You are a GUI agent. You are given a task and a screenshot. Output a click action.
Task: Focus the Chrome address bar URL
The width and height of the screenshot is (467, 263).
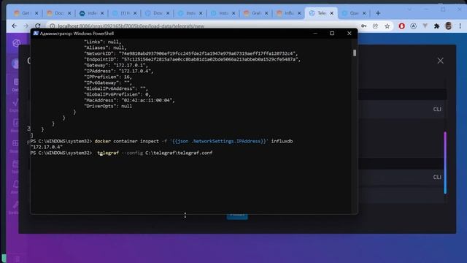click(131, 26)
